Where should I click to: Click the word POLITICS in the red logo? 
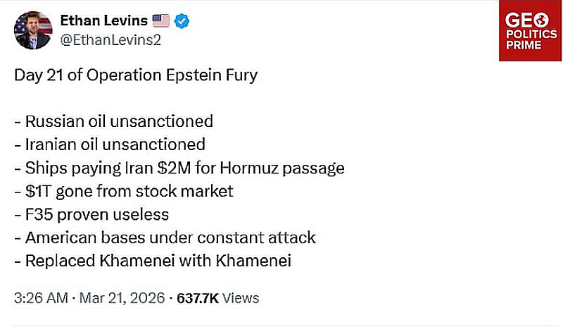tap(530, 35)
